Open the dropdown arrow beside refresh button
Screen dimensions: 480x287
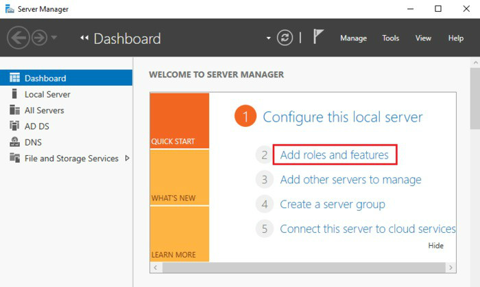tap(269, 38)
